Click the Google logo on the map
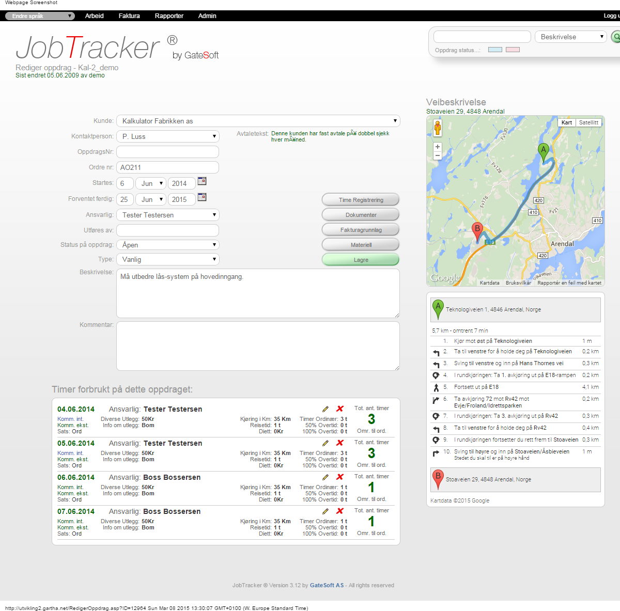Screen dimensions: 620x611 (x=445, y=278)
